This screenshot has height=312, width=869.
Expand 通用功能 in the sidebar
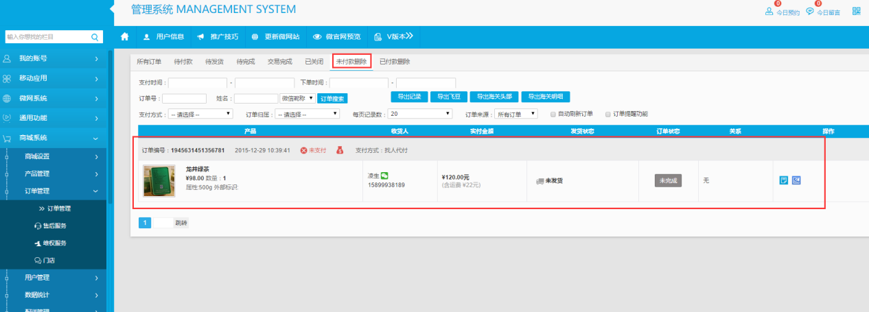tap(53, 118)
